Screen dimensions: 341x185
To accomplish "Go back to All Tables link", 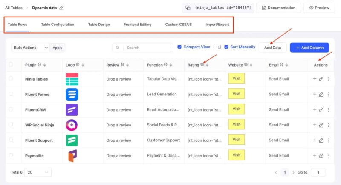I will click(x=14, y=8).
